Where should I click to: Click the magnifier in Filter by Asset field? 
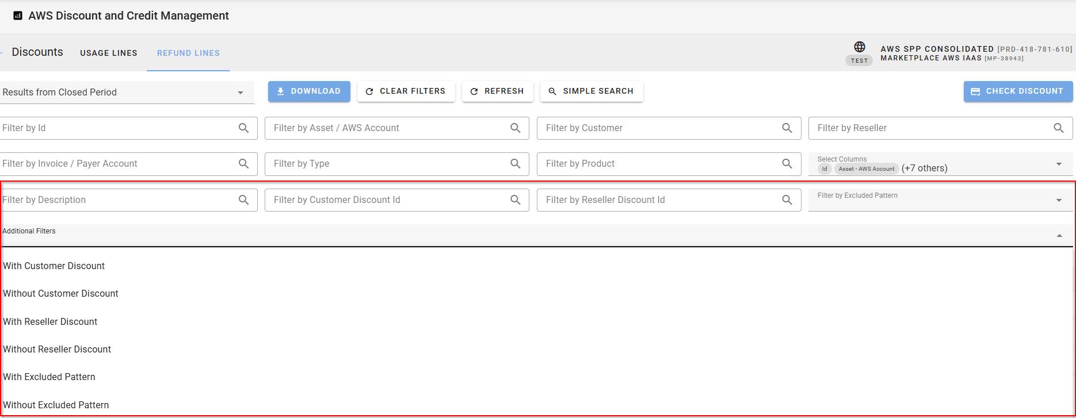pyautogui.click(x=516, y=128)
